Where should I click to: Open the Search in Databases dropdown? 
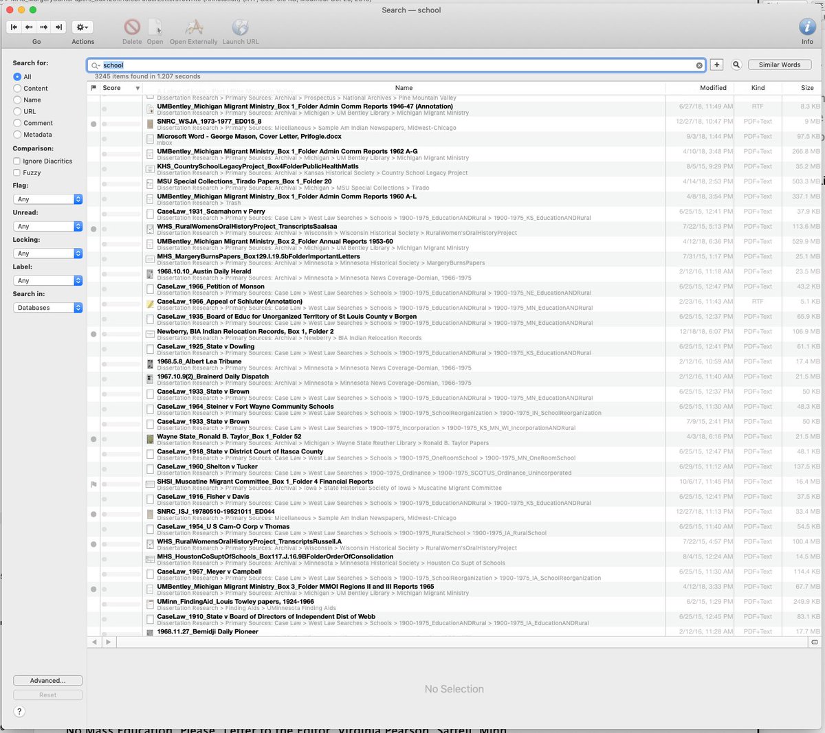tap(48, 308)
